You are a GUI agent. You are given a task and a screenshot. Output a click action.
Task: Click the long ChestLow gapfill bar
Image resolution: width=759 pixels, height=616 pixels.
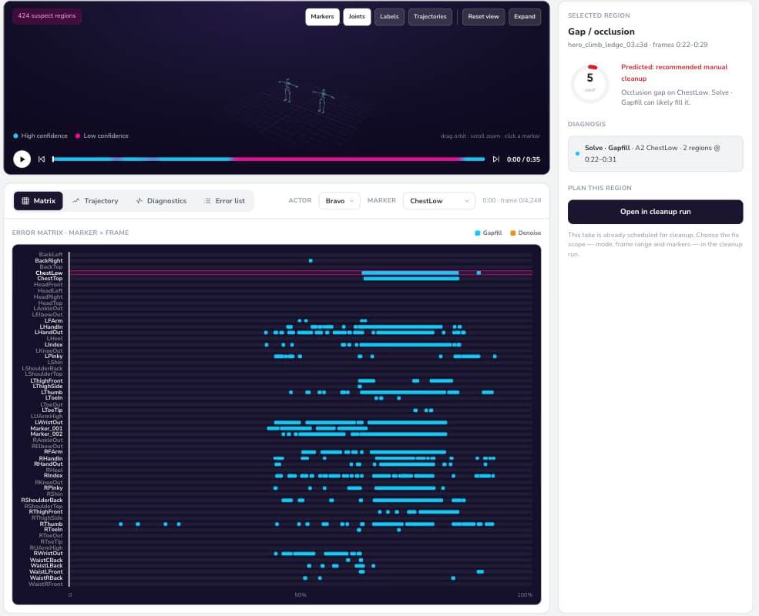point(410,273)
